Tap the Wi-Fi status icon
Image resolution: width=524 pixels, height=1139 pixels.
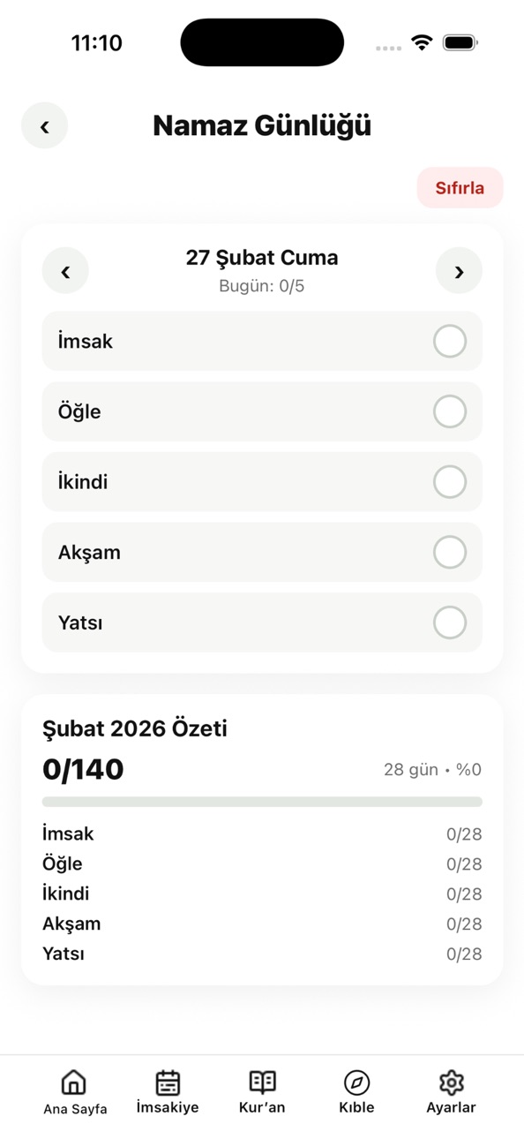click(x=422, y=42)
